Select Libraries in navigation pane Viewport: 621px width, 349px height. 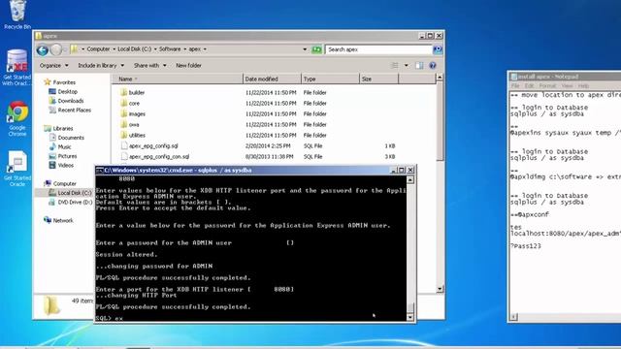[x=62, y=129]
